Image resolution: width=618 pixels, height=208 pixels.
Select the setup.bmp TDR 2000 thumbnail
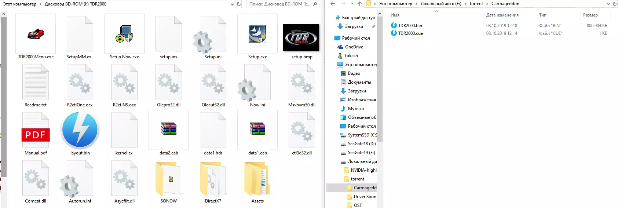pyautogui.click(x=301, y=37)
